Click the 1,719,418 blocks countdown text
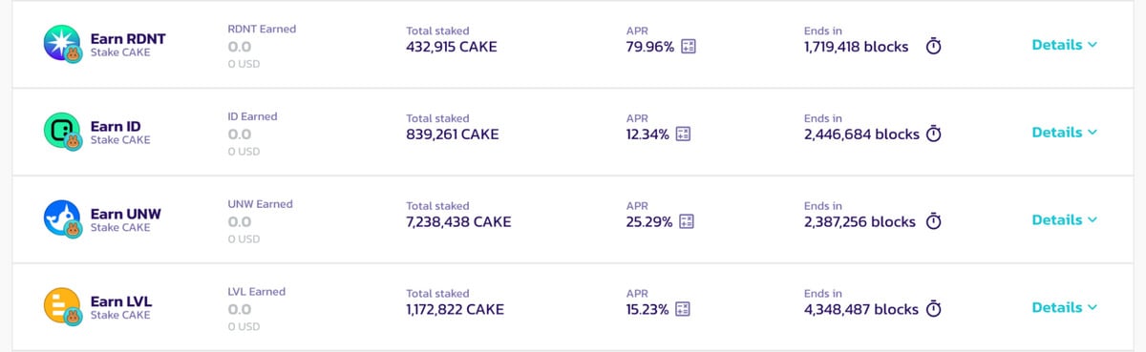 (857, 47)
